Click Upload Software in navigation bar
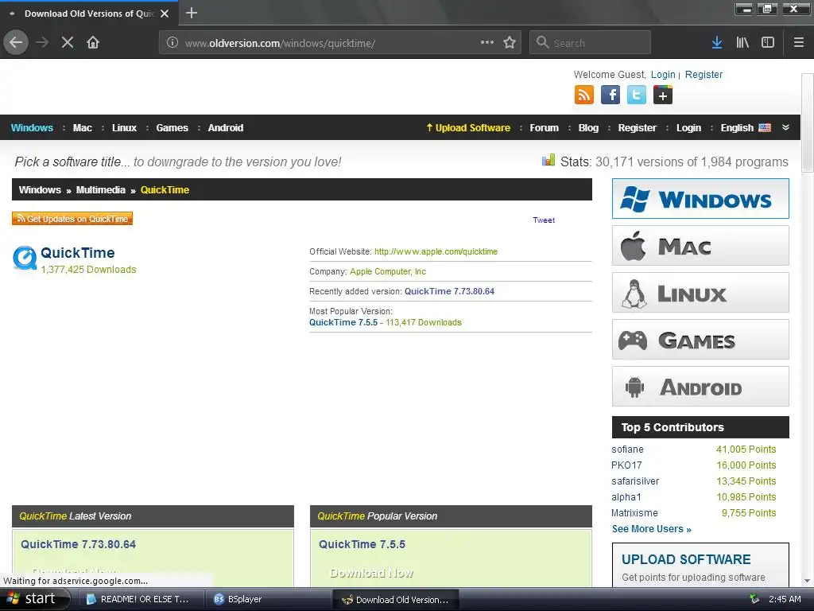 468,128
